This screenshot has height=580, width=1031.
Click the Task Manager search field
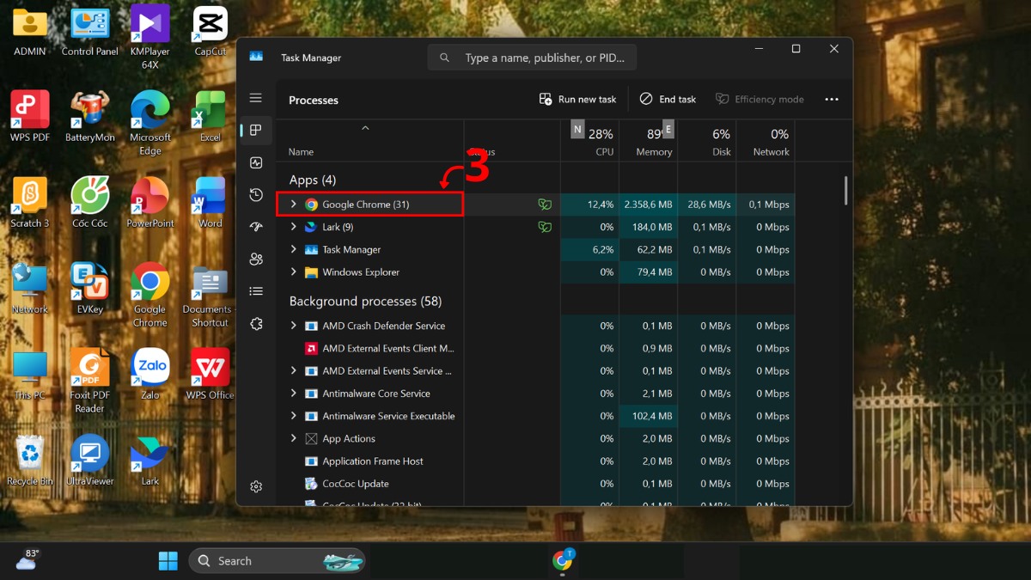coord(532,58)
